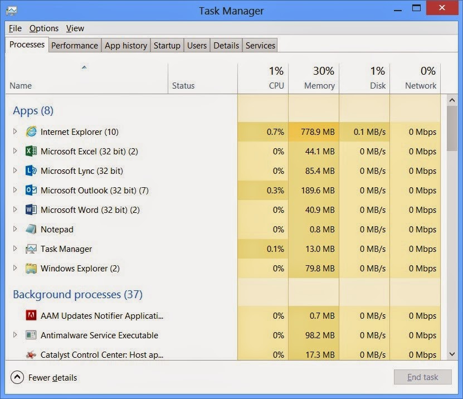
Task: Switch to the Performance tab
Action: tap(75, 46)
